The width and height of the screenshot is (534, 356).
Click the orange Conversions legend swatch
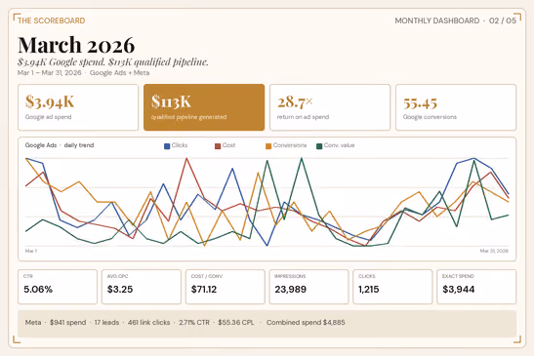pyautogui.click(x=268, y=146)
